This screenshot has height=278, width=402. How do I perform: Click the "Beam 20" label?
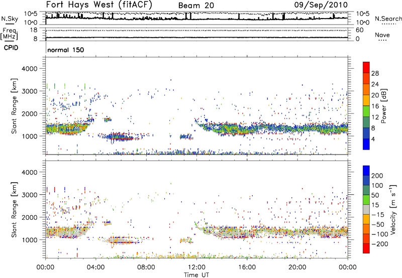pos(196,6)
